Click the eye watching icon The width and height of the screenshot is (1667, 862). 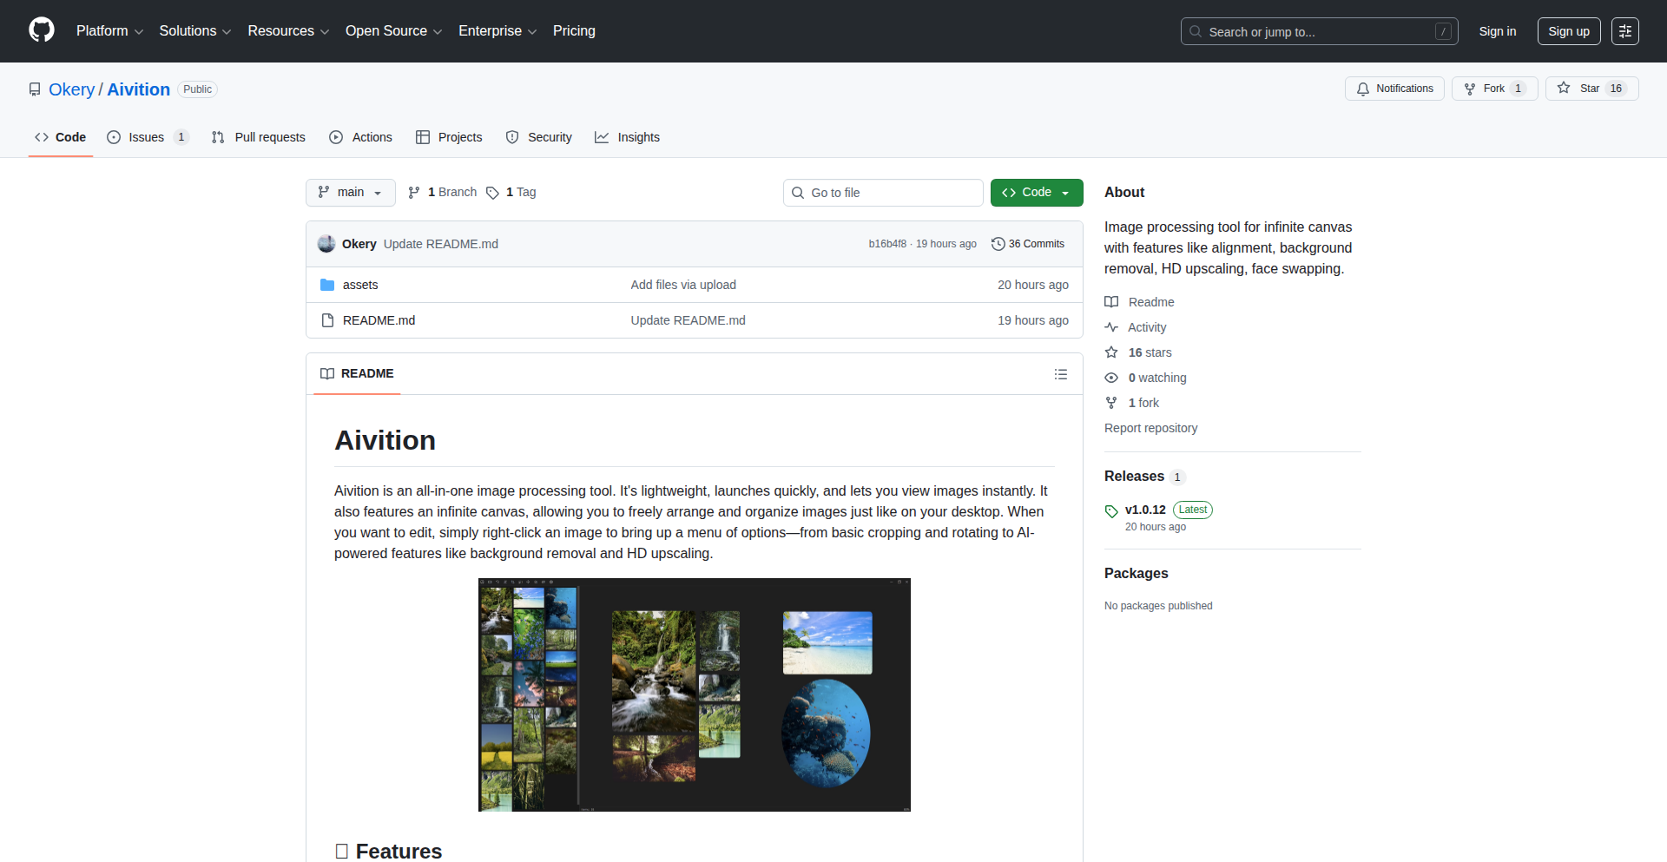pos(1111,378)
